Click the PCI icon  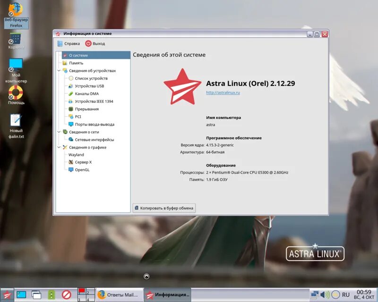71,117
